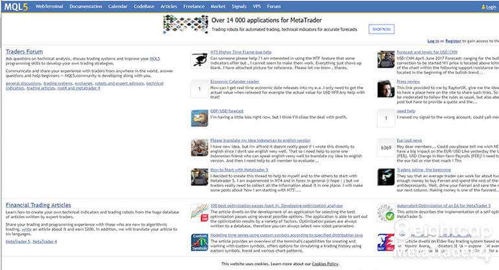Open the general discussions tag
The height and width of the screenshot is (270, 499).
coord(23,83)
